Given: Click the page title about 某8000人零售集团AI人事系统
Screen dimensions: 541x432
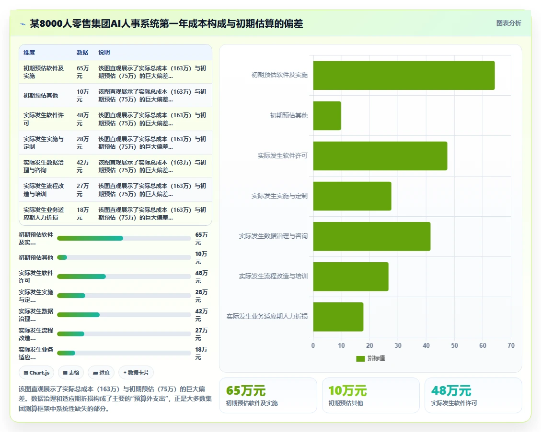Looking at the screenshot, I should 166,23.
